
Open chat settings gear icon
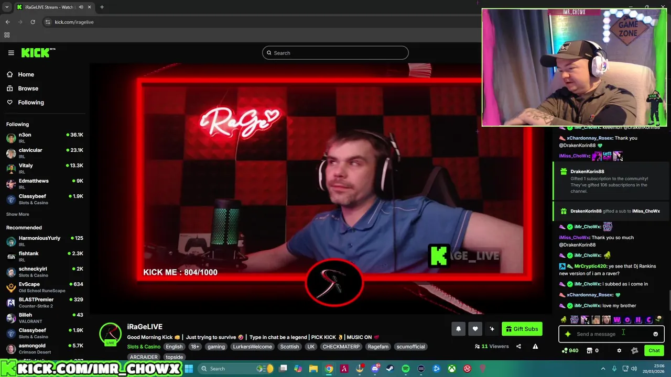pyautogui.click(x=619, y=350)
